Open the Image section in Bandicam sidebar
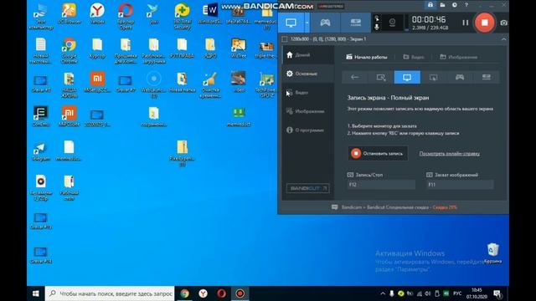 [307, 111]
